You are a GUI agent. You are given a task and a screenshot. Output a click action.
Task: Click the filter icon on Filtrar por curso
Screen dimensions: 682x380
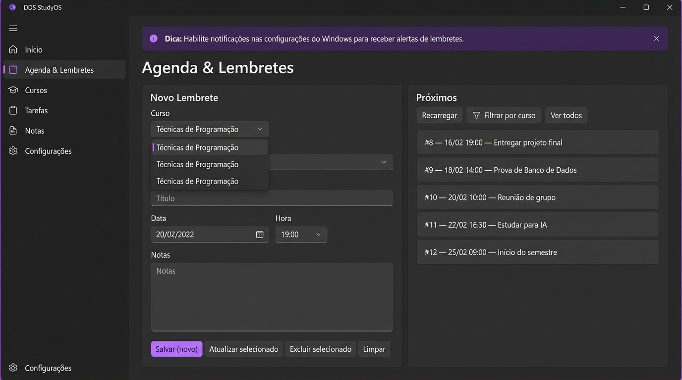(x=476, y=115)
